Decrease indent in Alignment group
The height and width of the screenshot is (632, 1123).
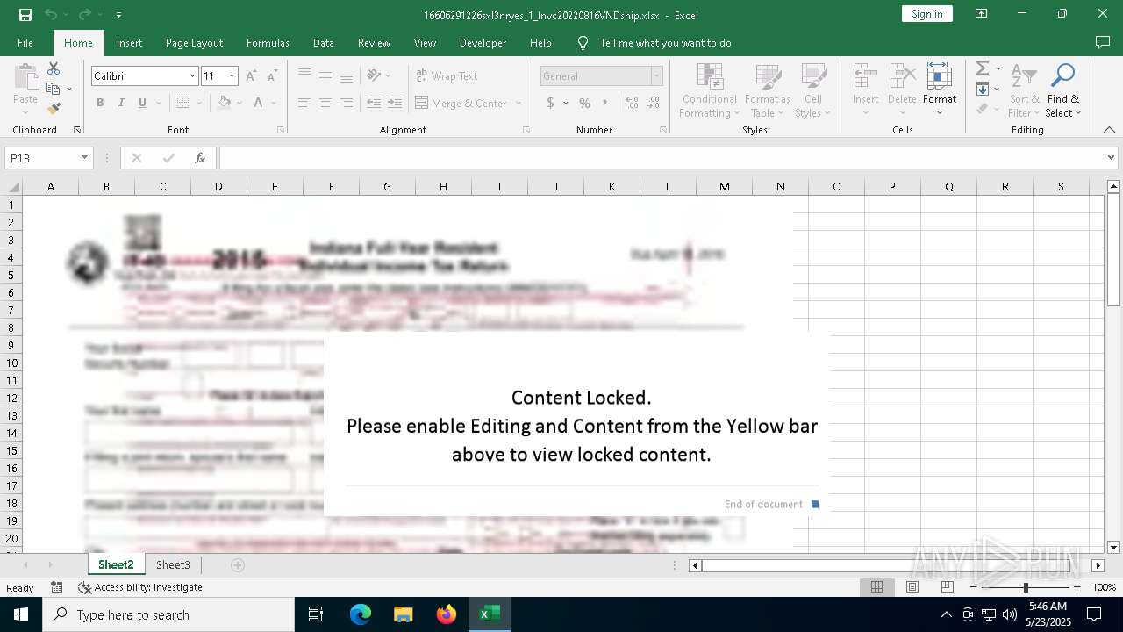coord(374,103)
